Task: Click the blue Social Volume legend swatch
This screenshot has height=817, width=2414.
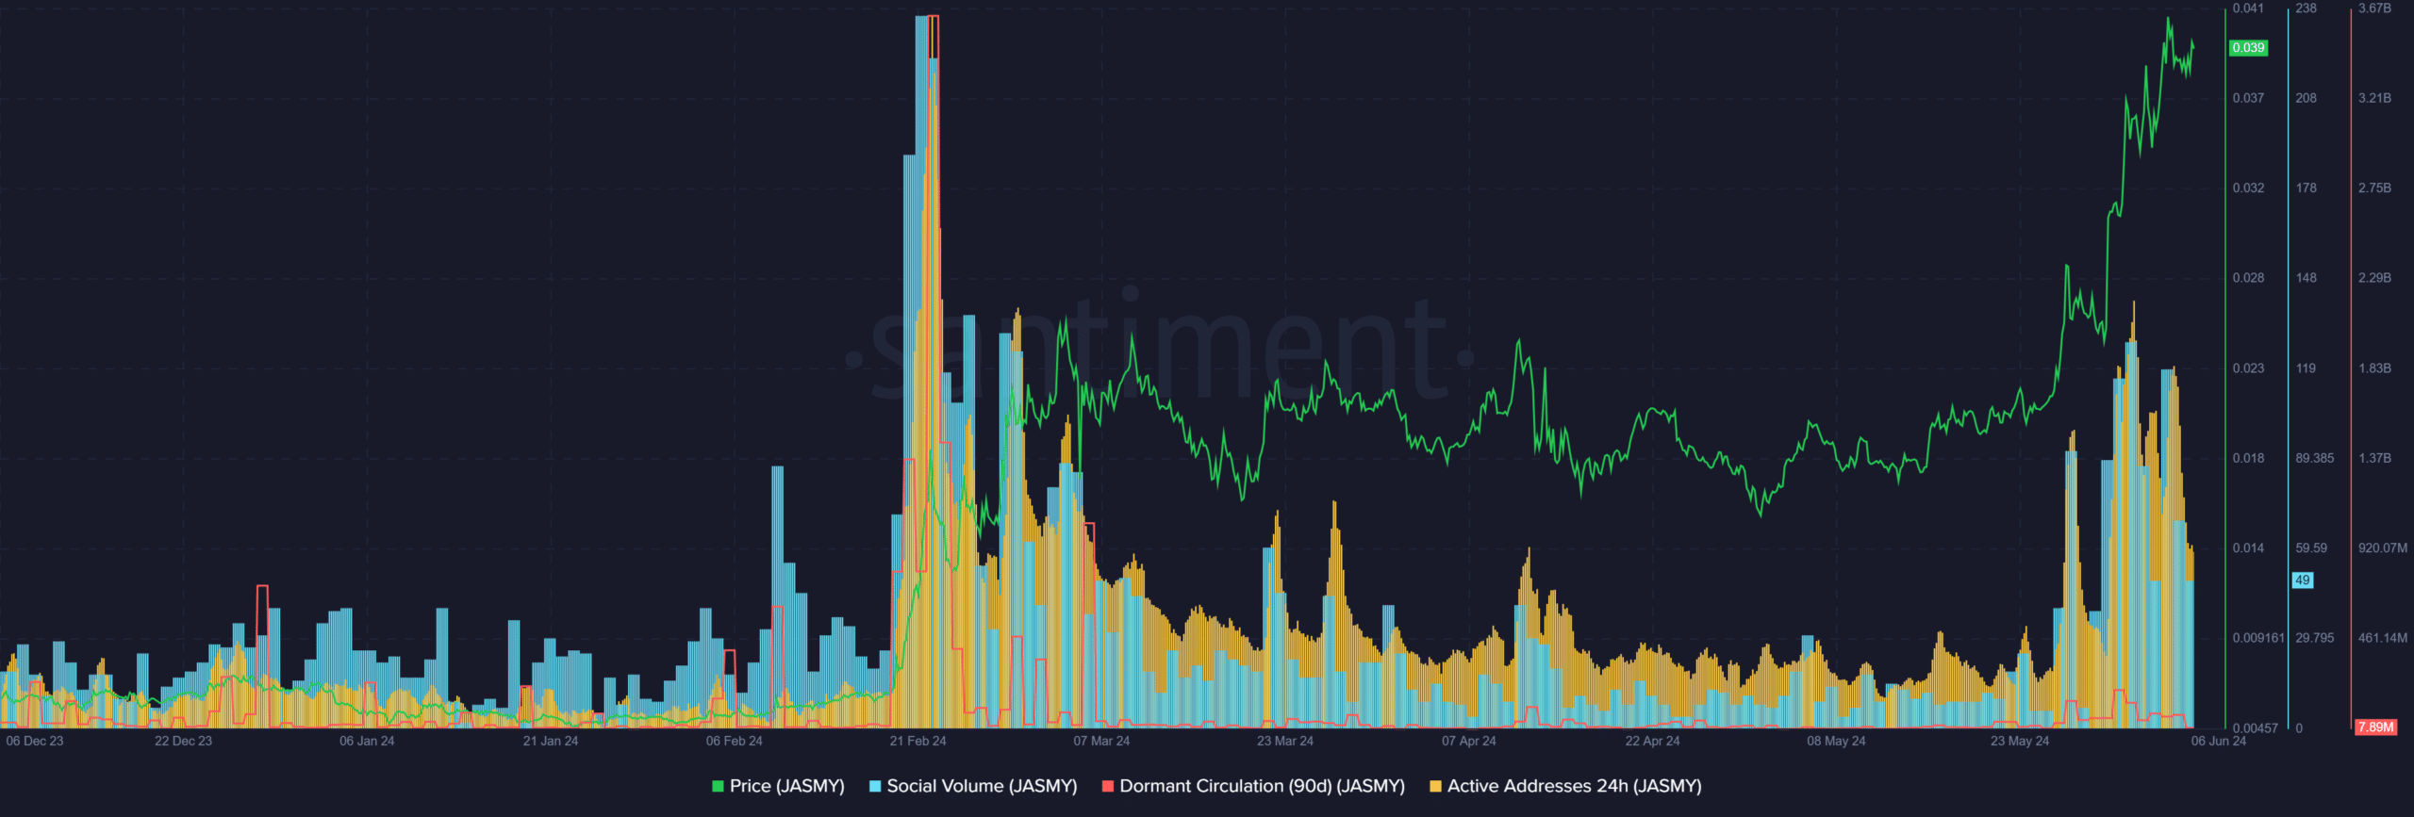Action: pyautogui.click(x=875, y=787)
